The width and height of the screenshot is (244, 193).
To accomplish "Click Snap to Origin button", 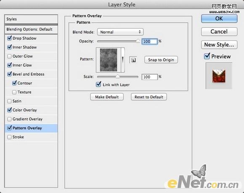I will click(161, 60).
